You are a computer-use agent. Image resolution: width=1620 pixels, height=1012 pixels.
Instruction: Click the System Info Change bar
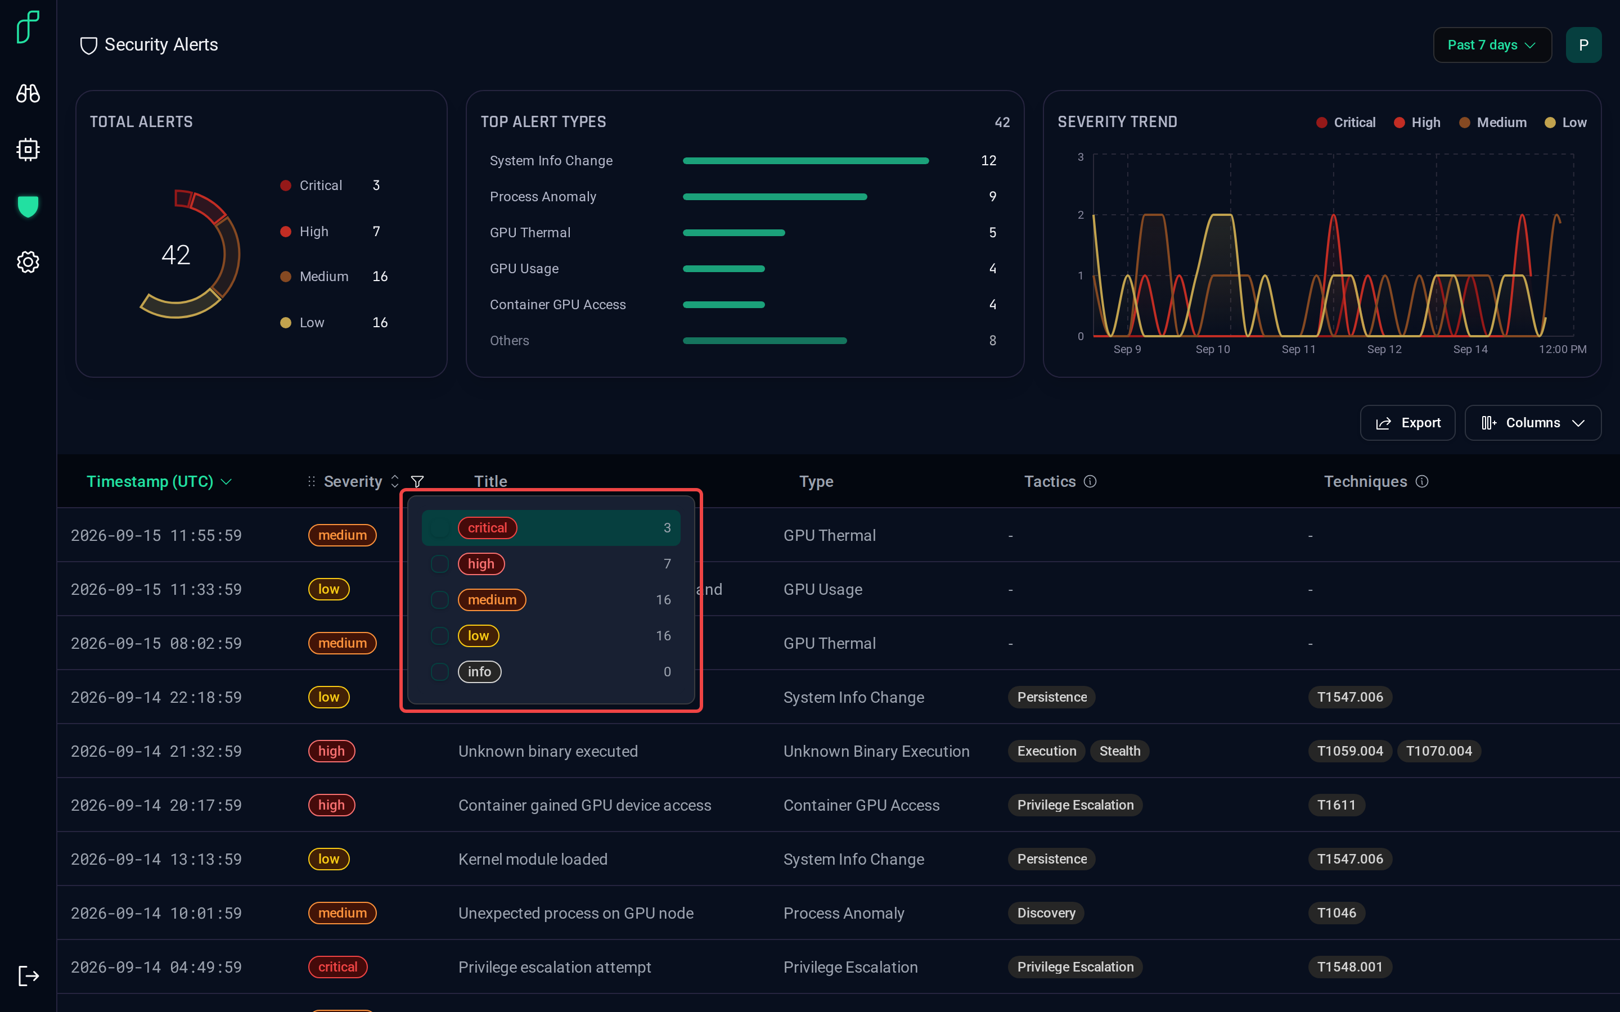pyautogui.click(x=805, y=161)
